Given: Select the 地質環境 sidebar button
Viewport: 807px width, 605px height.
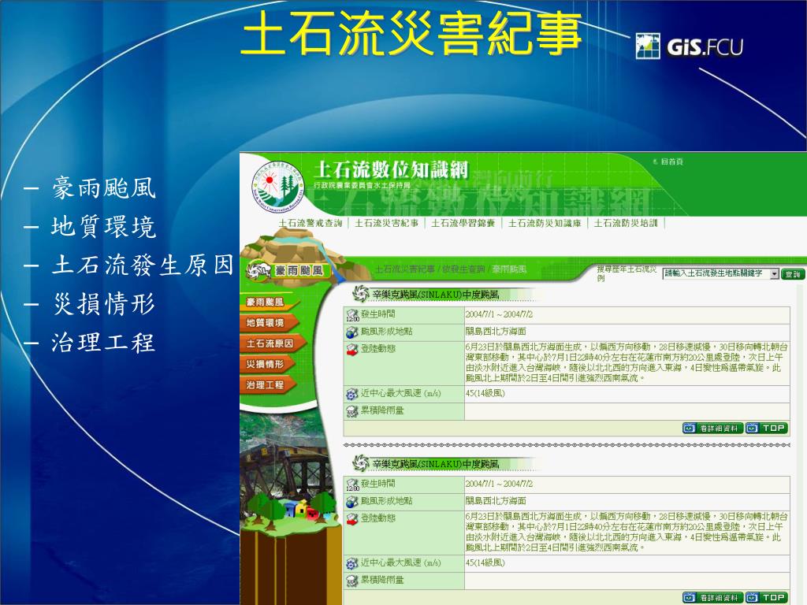Looking at the screenshot, I should [268, 323].
